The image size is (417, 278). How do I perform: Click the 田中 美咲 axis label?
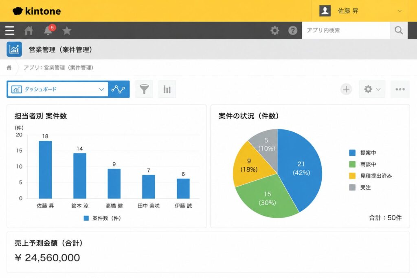148,206
